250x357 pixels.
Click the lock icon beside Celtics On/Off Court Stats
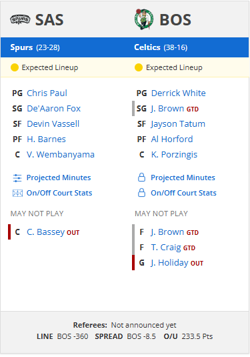coord(141,193)
